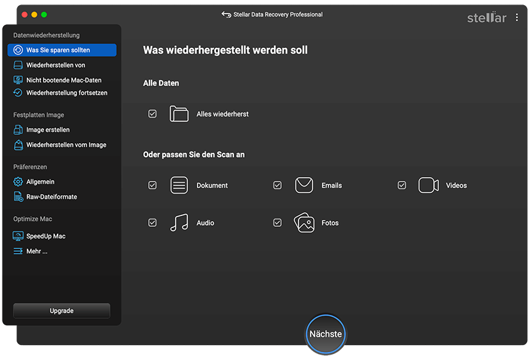
Task: Click the Audio music note icon
Action: coord(179,222)
